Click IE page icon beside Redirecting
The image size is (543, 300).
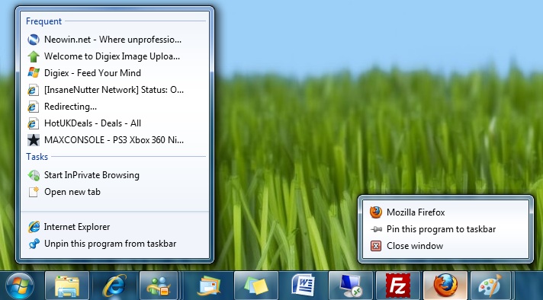point(34,107)
